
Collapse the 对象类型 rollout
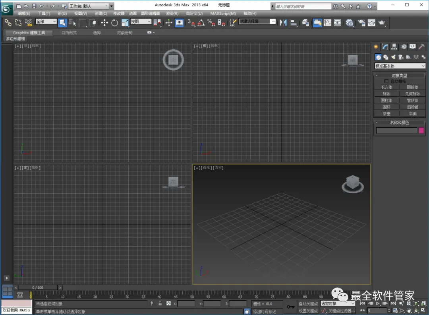pos(399,76)
